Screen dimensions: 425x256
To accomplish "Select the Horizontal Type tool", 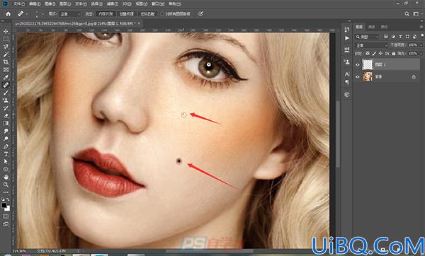I will [x=6, y=154].
